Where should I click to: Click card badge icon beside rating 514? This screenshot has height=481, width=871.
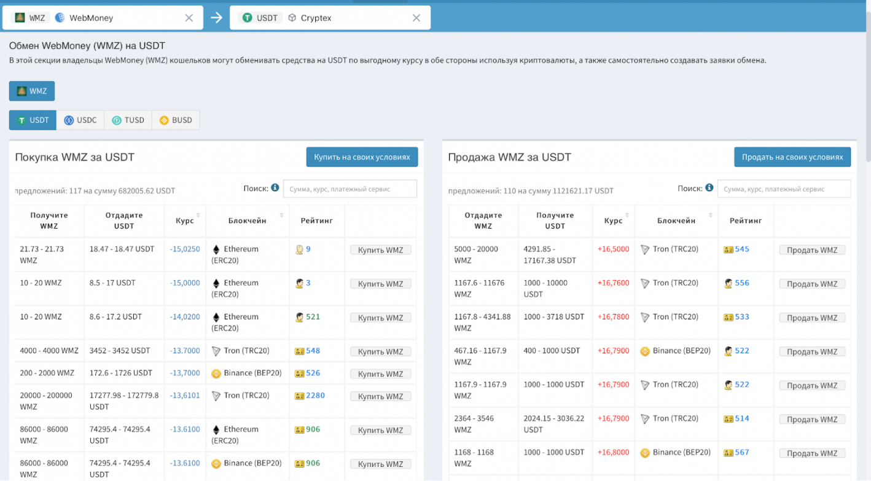click(x=728, y=419)
